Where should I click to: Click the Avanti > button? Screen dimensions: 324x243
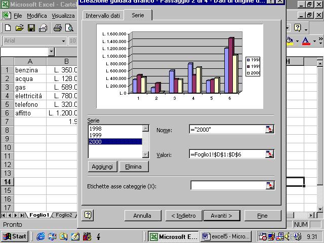(x=221, y=216)
